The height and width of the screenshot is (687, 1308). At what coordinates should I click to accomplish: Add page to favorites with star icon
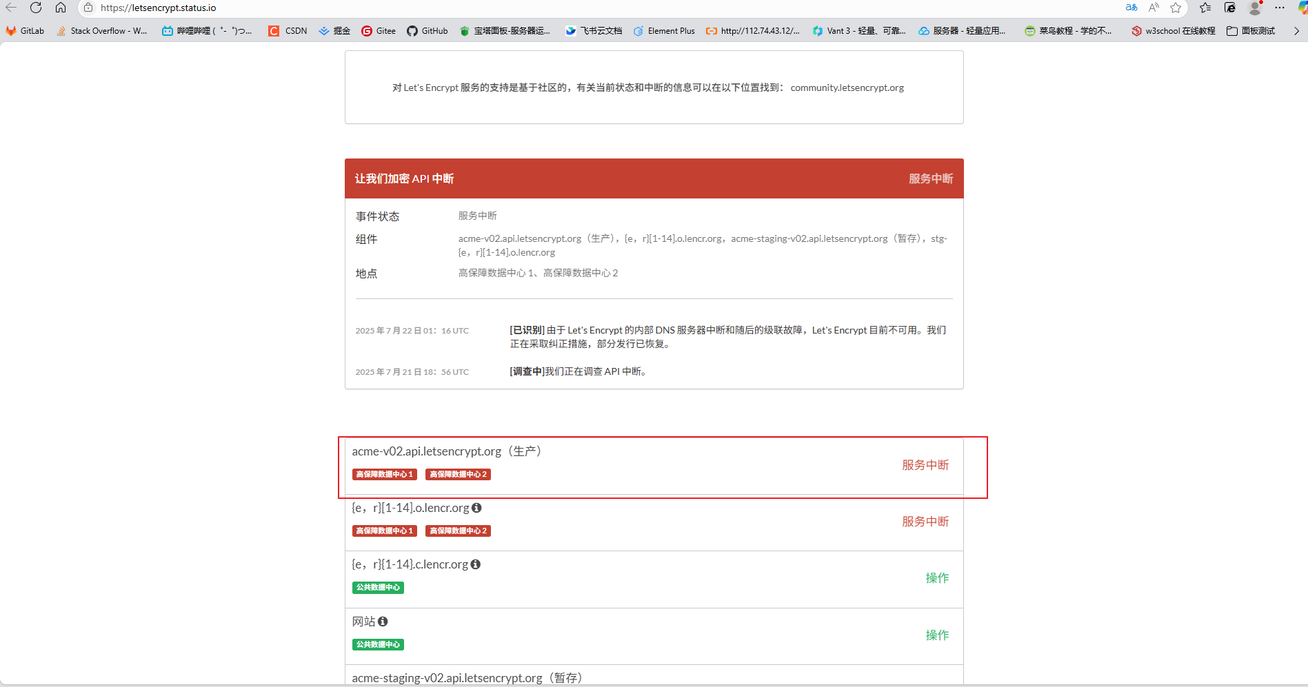[x=1176, y=8]
